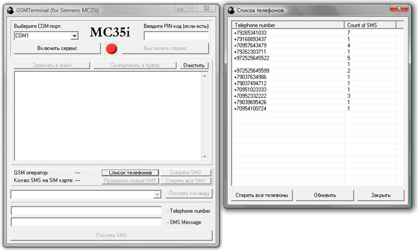Image resolution: width=418 pixels, height=252 pixels.
Task: Click SMS count 3 for +70952332222
Action: [x=349, y=96]
